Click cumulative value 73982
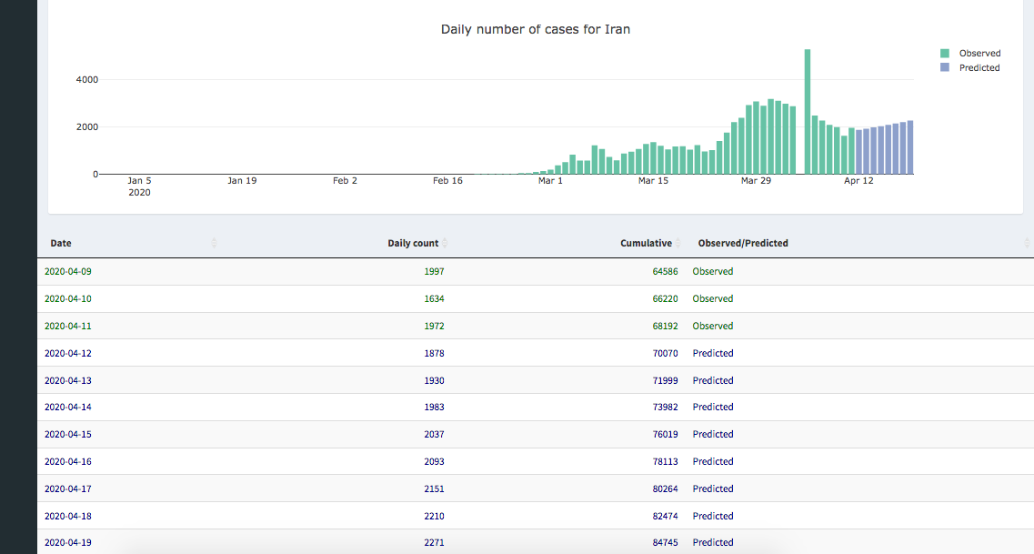Viewport: 1034px width, 554px height. (x=665, y=408)
